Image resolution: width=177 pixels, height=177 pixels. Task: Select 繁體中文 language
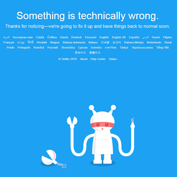click(95, 53)
